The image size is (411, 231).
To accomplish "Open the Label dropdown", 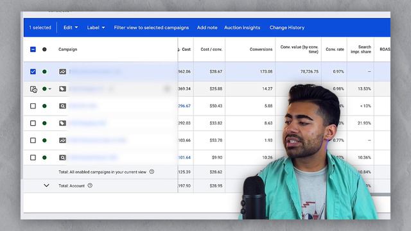I will coord(96,28).
